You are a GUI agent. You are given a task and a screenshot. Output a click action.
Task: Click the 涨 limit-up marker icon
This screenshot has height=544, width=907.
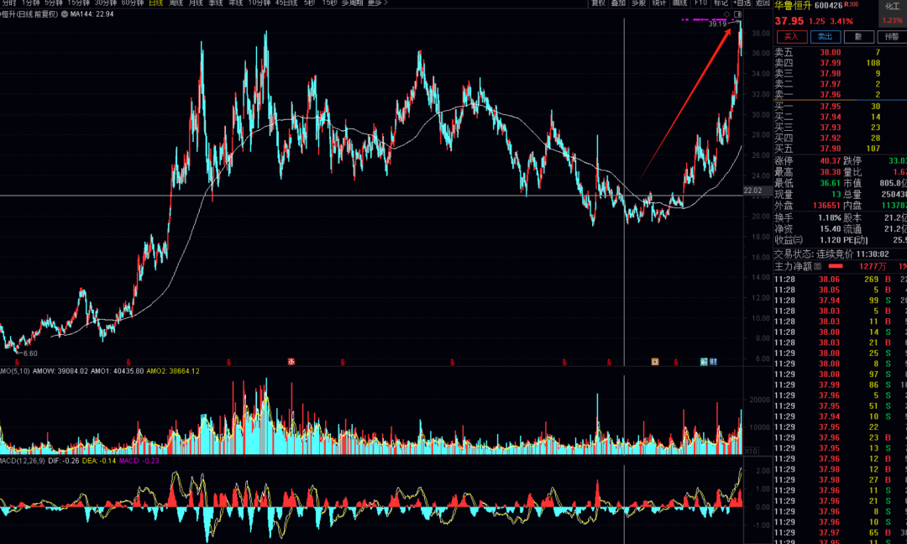291,362
